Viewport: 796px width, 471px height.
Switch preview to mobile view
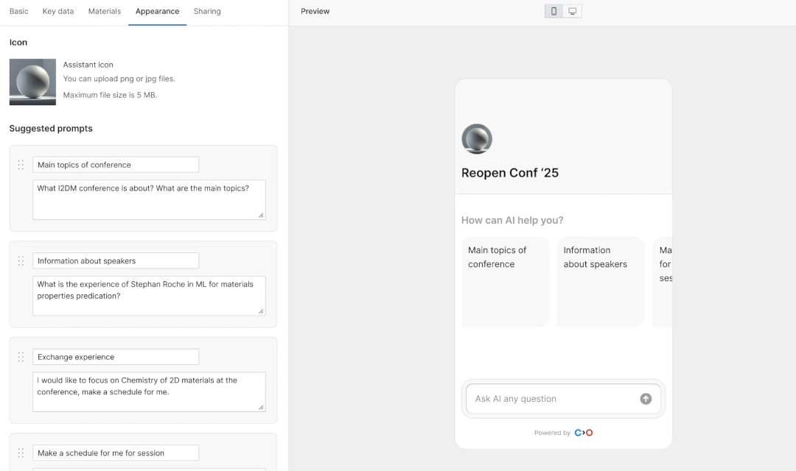coord(554,11)
